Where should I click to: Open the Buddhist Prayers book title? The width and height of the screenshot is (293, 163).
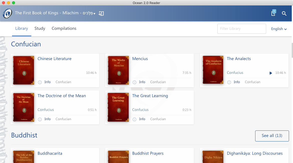point(148,153)
